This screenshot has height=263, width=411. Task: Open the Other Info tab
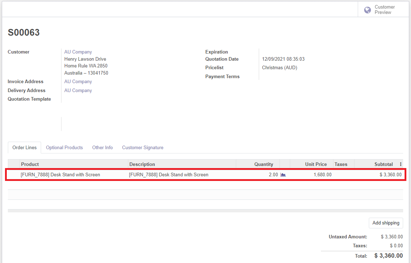[x=102, y=148]
